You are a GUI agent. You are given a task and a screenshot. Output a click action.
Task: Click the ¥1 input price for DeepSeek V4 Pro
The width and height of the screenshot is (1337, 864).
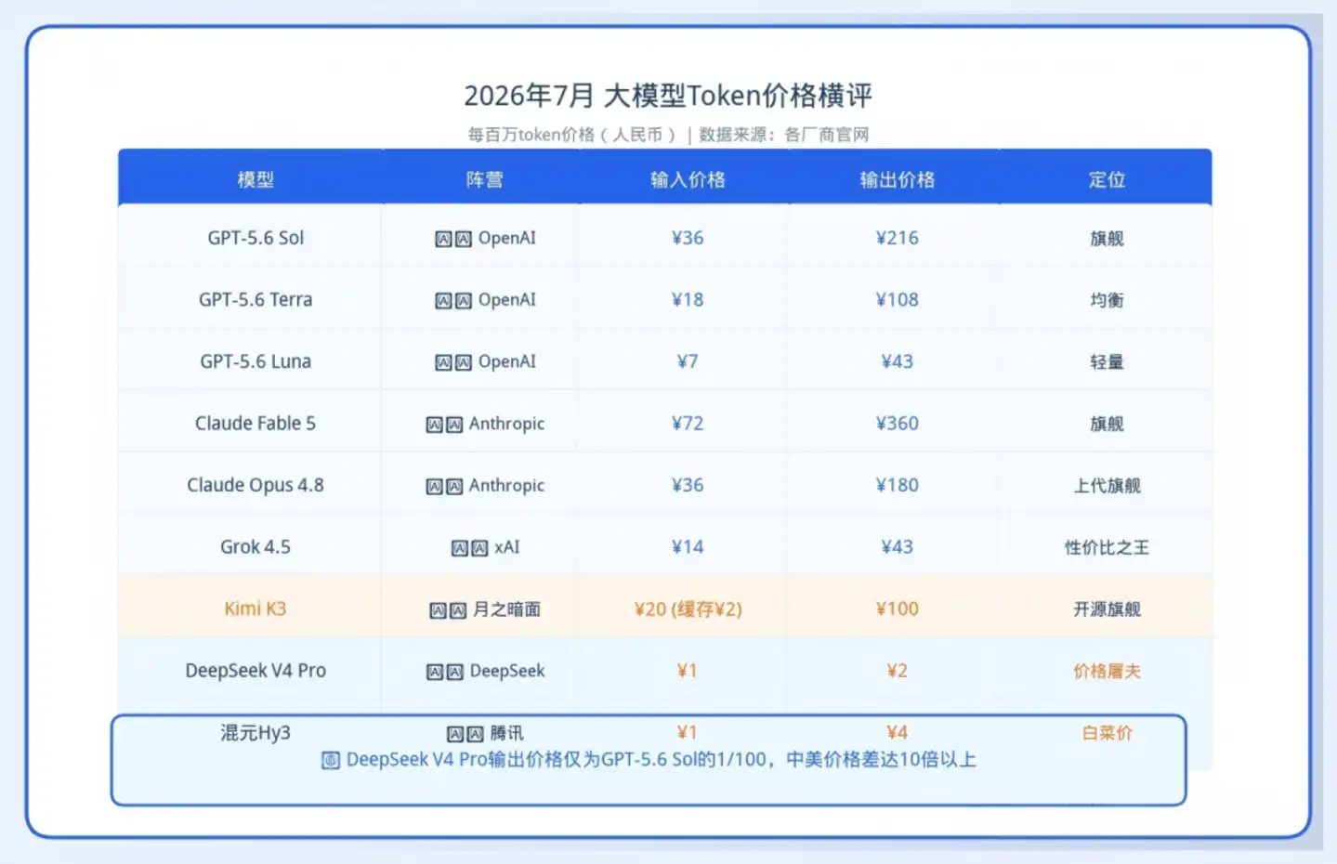click(x=688, y=670)
